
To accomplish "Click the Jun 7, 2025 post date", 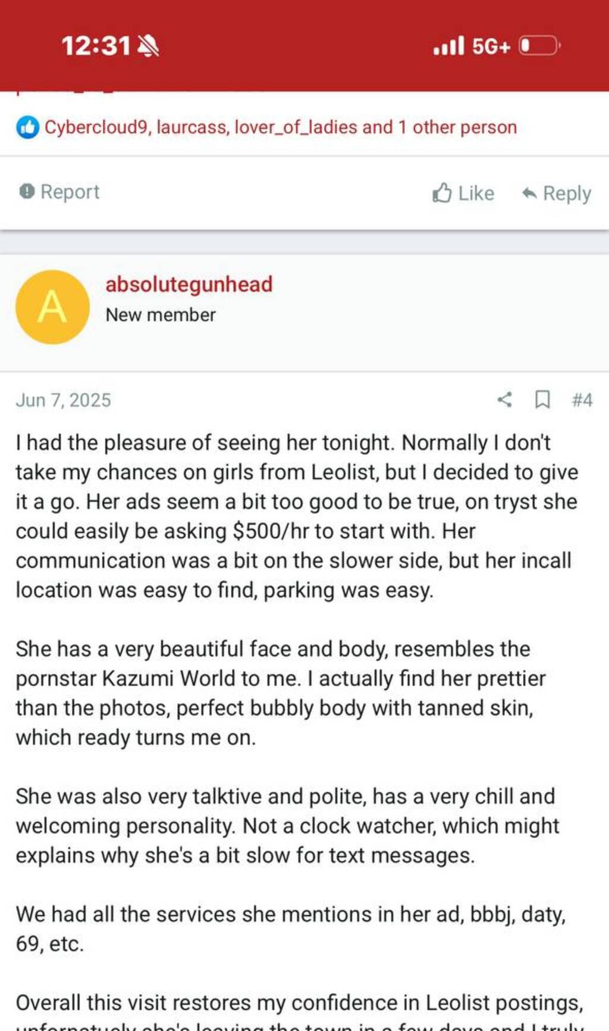I will (63, 400).
